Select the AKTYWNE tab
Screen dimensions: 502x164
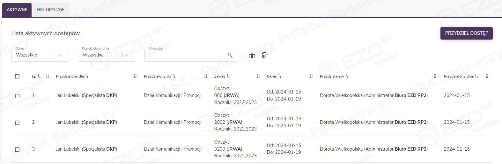point(17,10)
